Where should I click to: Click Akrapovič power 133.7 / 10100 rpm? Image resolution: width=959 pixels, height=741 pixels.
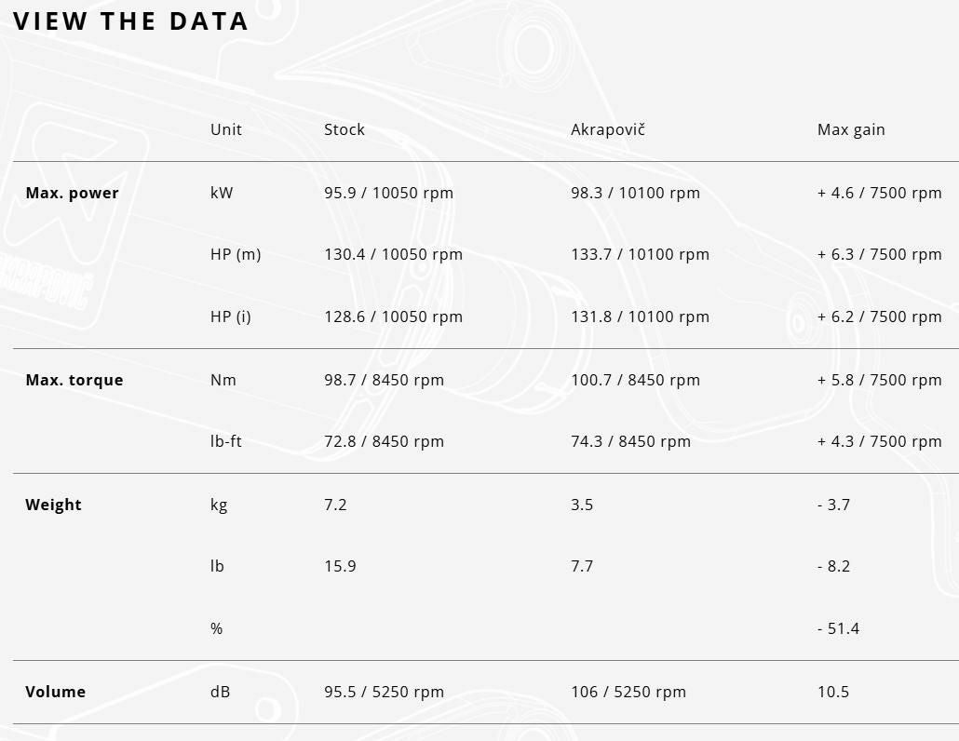640,254
